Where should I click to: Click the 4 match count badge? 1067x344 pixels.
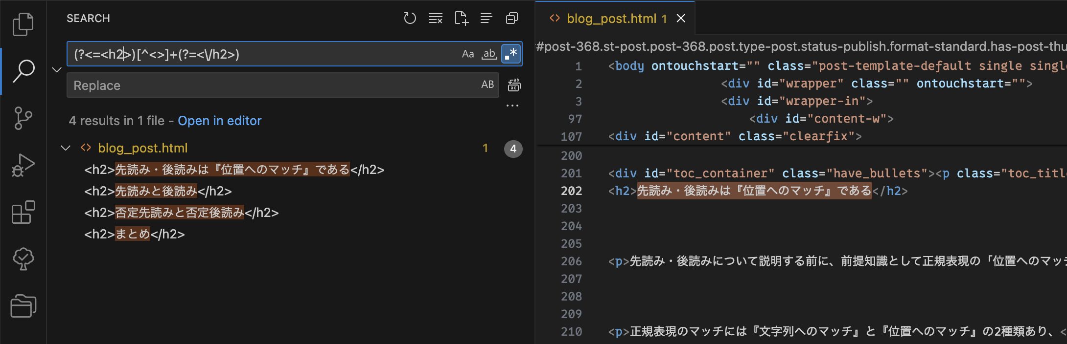513,149
